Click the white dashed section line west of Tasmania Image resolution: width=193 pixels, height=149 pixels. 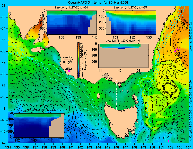(92, 109)
